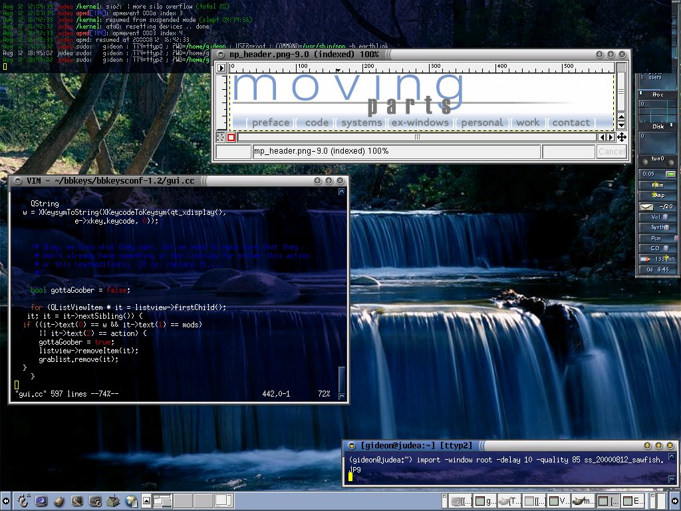Click the GIMP horizontal scrollbar right arrow
This screenshot has width=681, height=511.
tap(611, 137)
